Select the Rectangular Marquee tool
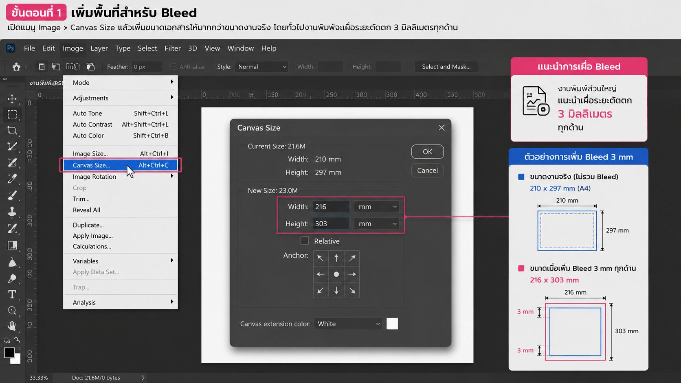Viewport: 681px width, 383px height. pos(12,115)
